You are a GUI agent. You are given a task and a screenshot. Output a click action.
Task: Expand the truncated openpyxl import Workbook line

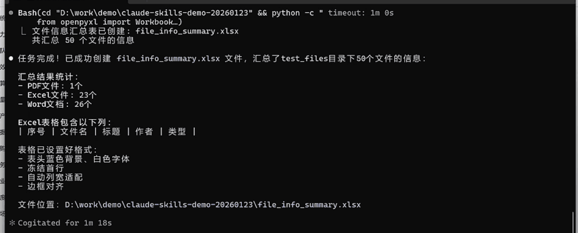tap(109, 22)
